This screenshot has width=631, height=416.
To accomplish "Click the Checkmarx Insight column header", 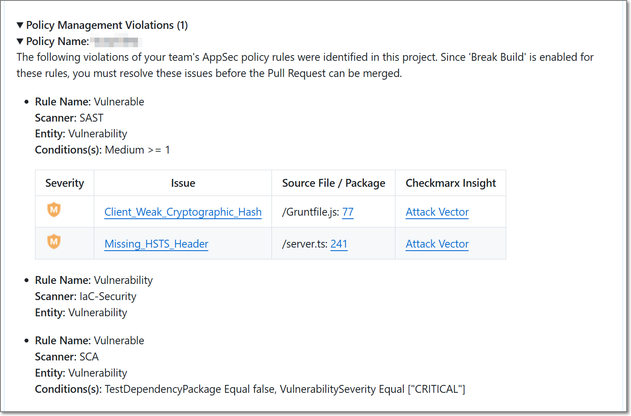I will pyautogui.click(x=451, y=183).
